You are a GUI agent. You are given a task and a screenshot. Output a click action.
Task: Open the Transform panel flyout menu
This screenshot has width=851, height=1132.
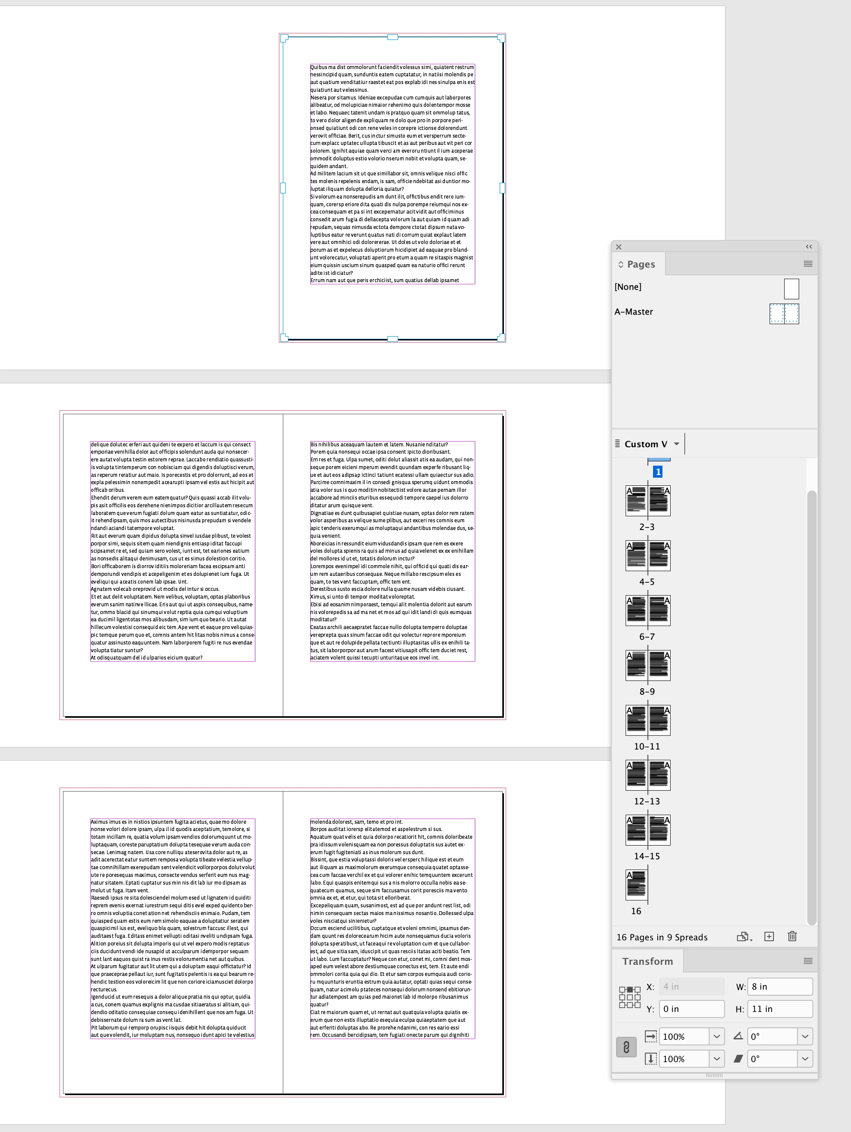pos(808,961)
